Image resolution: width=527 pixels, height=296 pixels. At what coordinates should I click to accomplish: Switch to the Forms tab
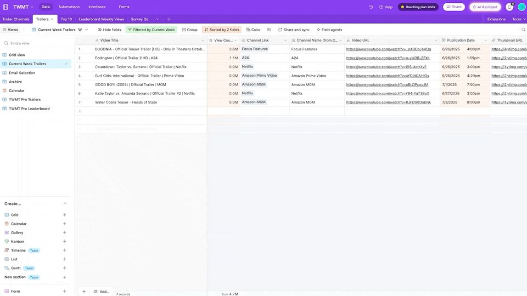click(x=124, y=7)
